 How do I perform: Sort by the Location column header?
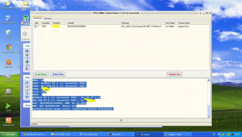[46, 23]
